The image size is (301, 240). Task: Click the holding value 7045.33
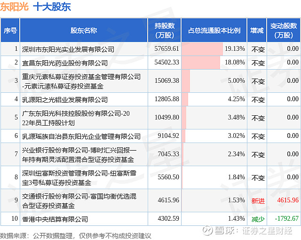click(x=168, y=154)
